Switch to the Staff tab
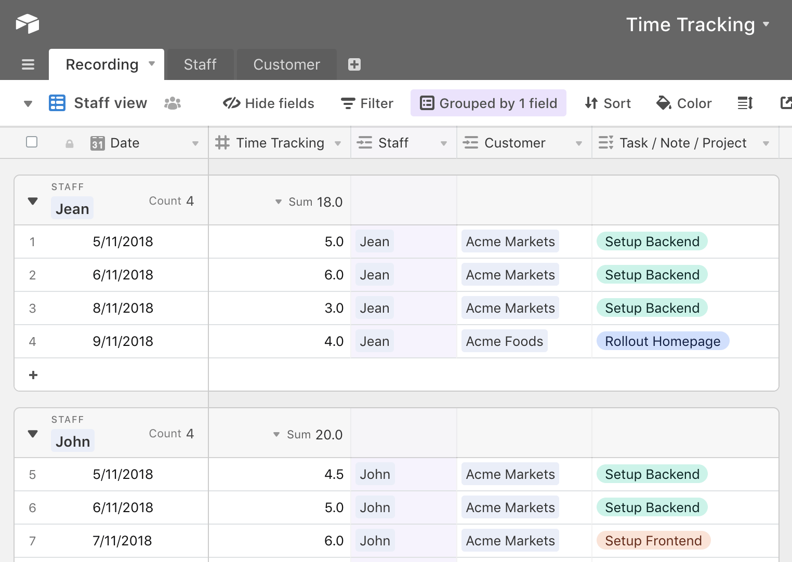The width and height of the screenshot is (792, 562). [x=200, y=64]
